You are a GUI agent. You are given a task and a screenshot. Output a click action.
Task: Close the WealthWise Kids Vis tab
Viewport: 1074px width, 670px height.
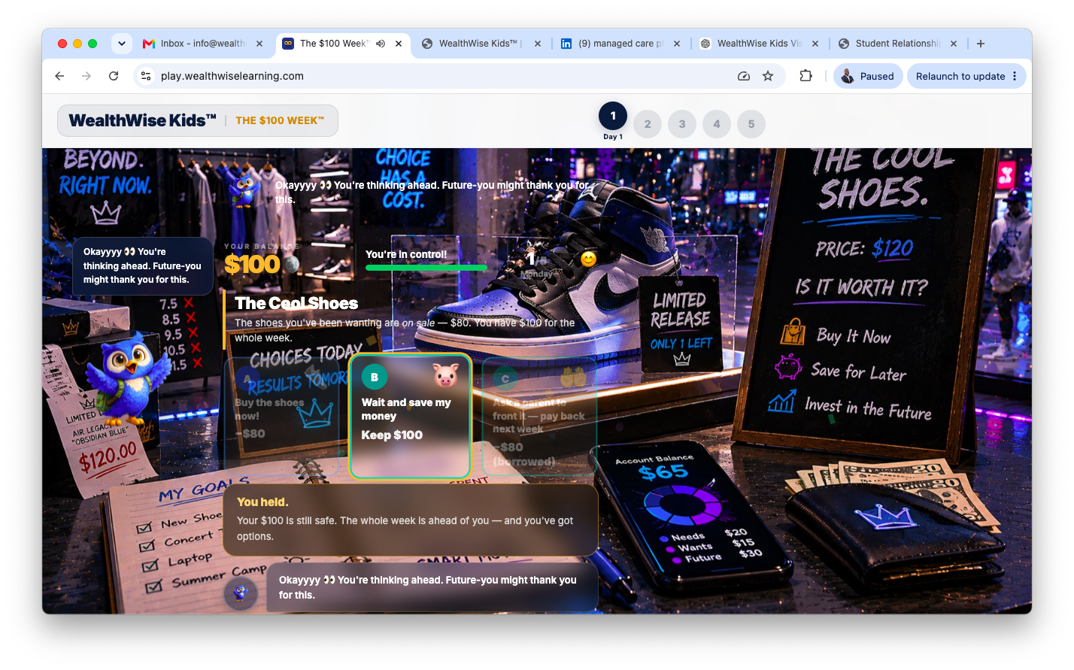[x=815, y=44]
